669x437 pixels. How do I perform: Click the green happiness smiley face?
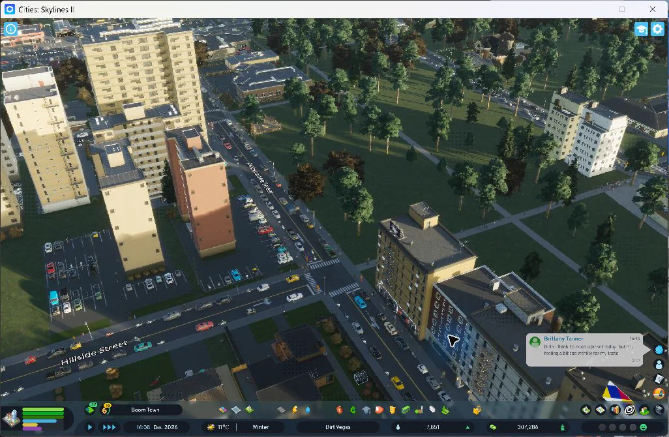(x=644, y=427)
